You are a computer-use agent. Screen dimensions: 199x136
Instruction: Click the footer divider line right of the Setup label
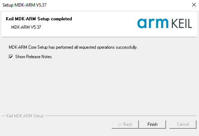point(121,116)
